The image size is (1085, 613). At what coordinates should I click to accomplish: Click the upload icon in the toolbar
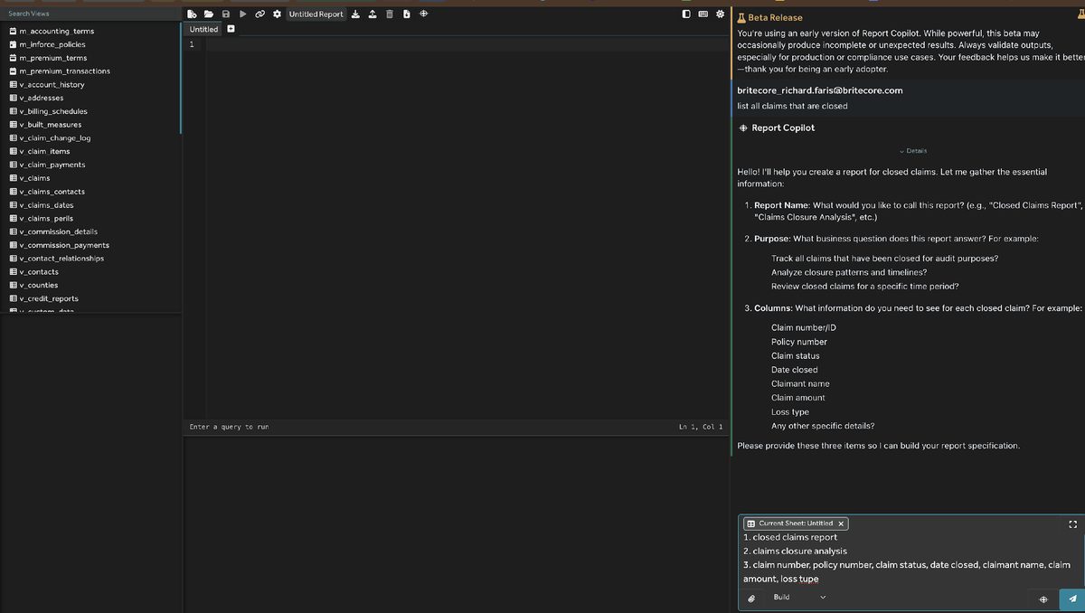[372, 14]
